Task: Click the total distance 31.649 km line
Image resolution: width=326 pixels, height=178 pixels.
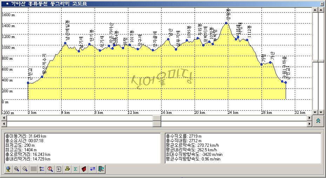Action: click(x=26, y=136)
